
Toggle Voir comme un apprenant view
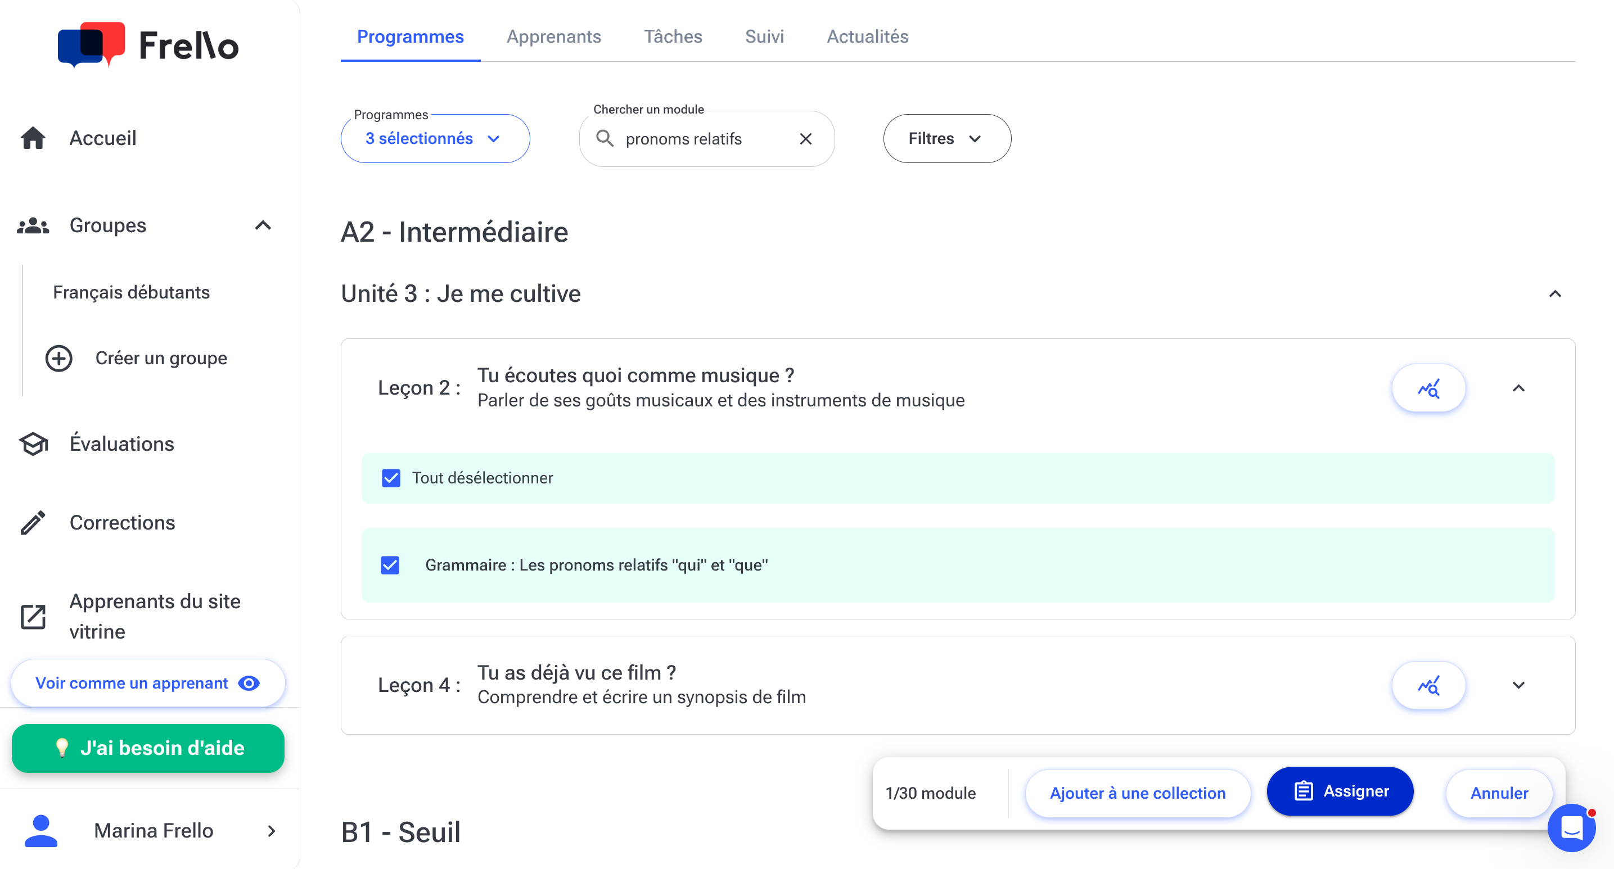tap(148, 683)
